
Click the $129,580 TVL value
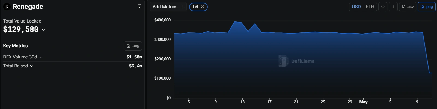[x=21, y=29]
